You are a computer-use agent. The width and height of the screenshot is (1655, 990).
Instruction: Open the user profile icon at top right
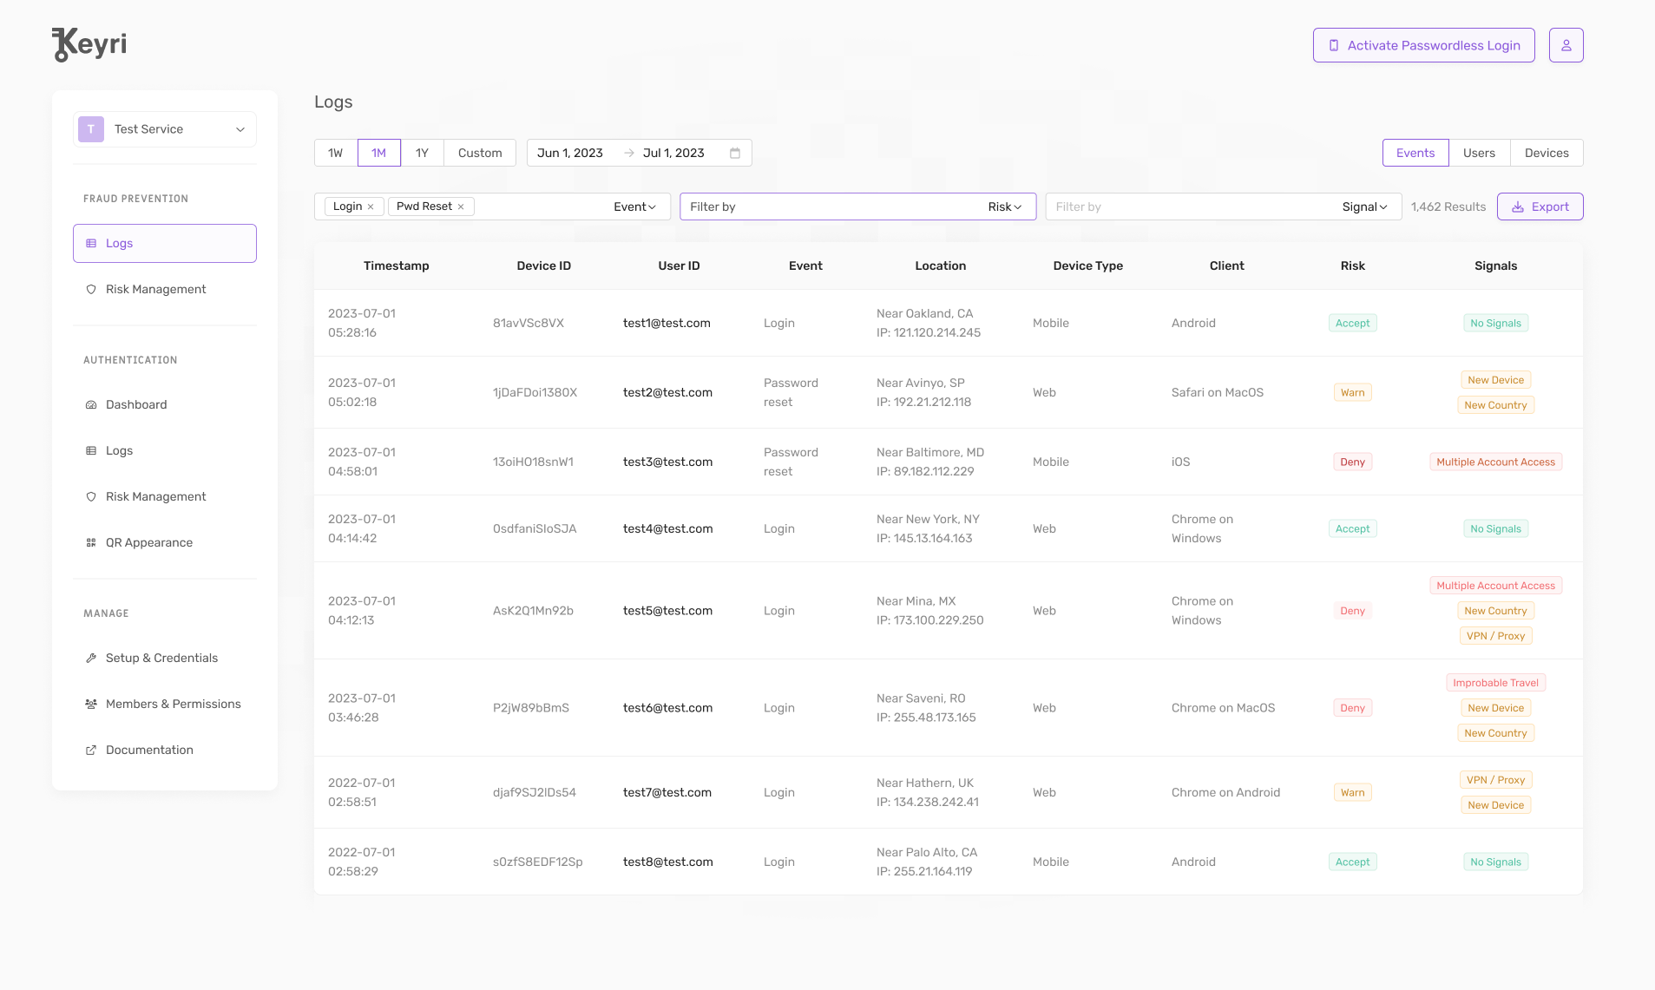pyautogui.click(x=1567, y=44)
